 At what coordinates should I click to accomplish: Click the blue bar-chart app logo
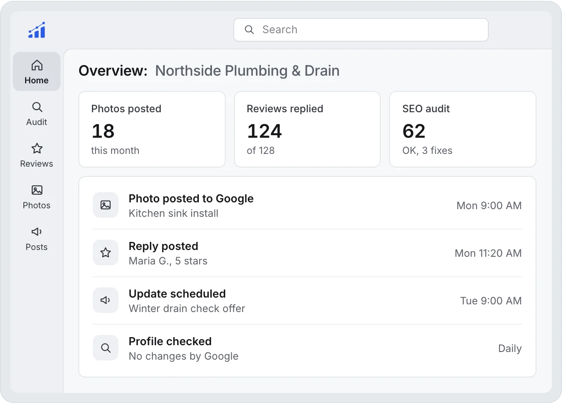(37, 30)
